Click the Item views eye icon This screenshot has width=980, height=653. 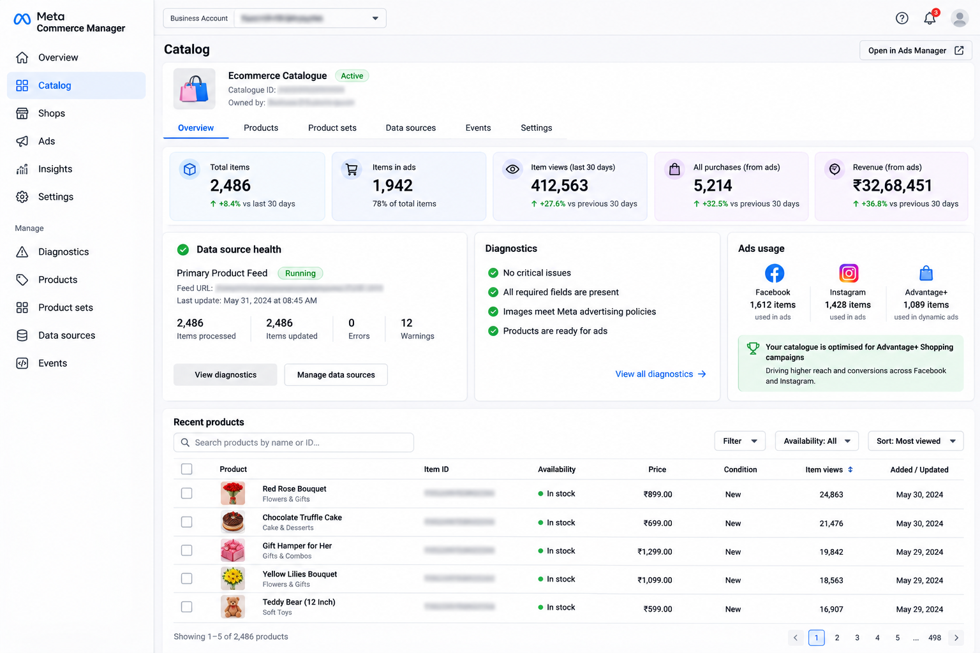(512, 170)
